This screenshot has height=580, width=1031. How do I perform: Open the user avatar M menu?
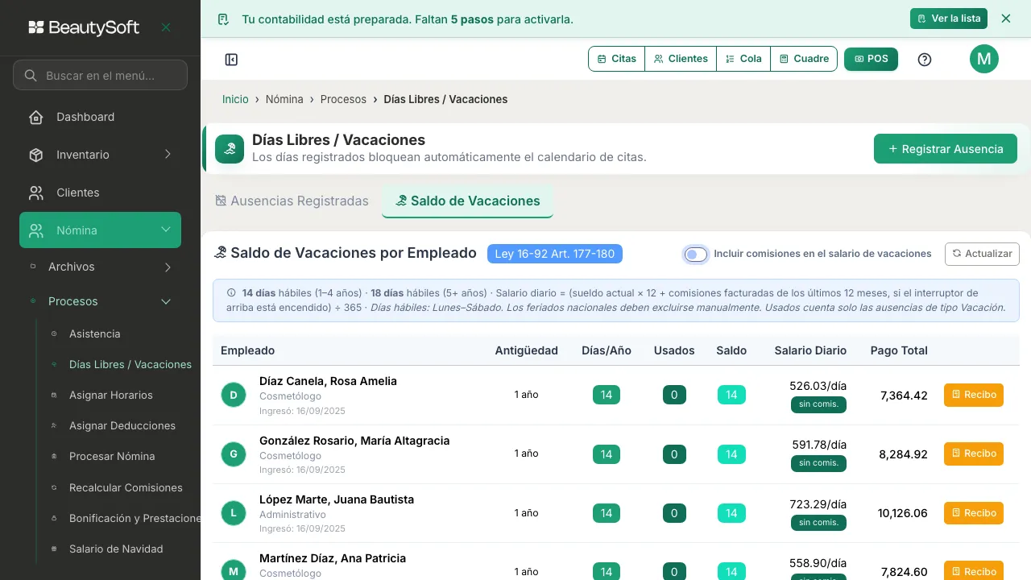click(x=984, y=59)
